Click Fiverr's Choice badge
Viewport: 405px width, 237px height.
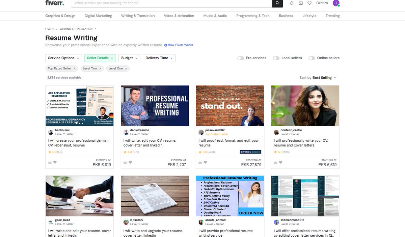click(x=250, y=152)
